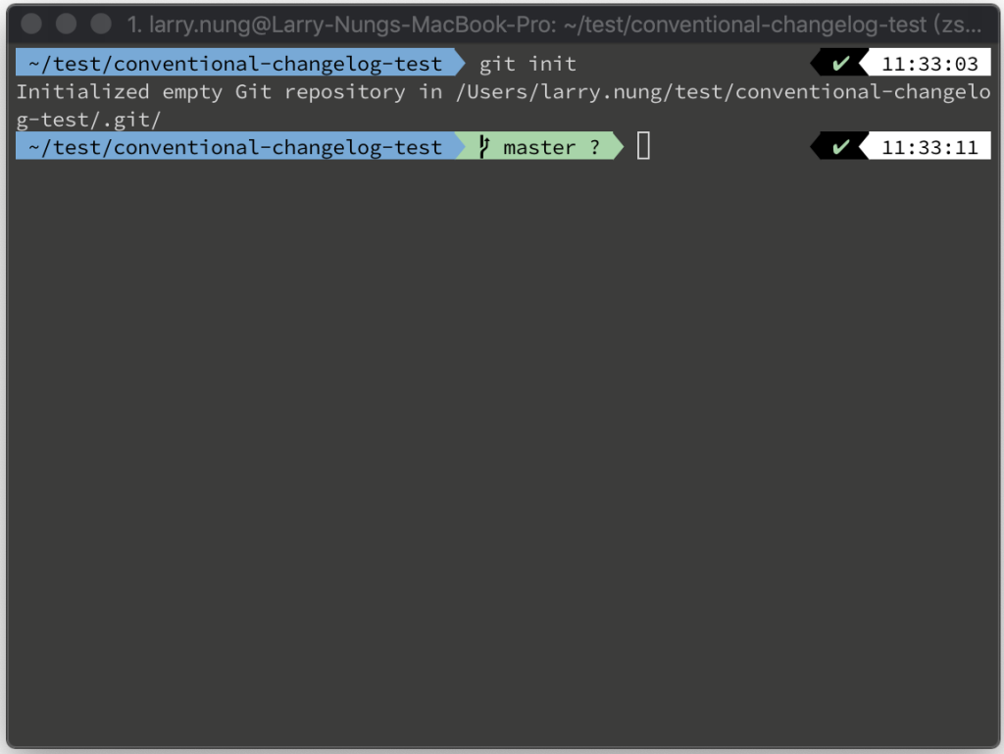Click the git branch icon before master
This screenshot has width=1004, height=754.
pos(484,146)
